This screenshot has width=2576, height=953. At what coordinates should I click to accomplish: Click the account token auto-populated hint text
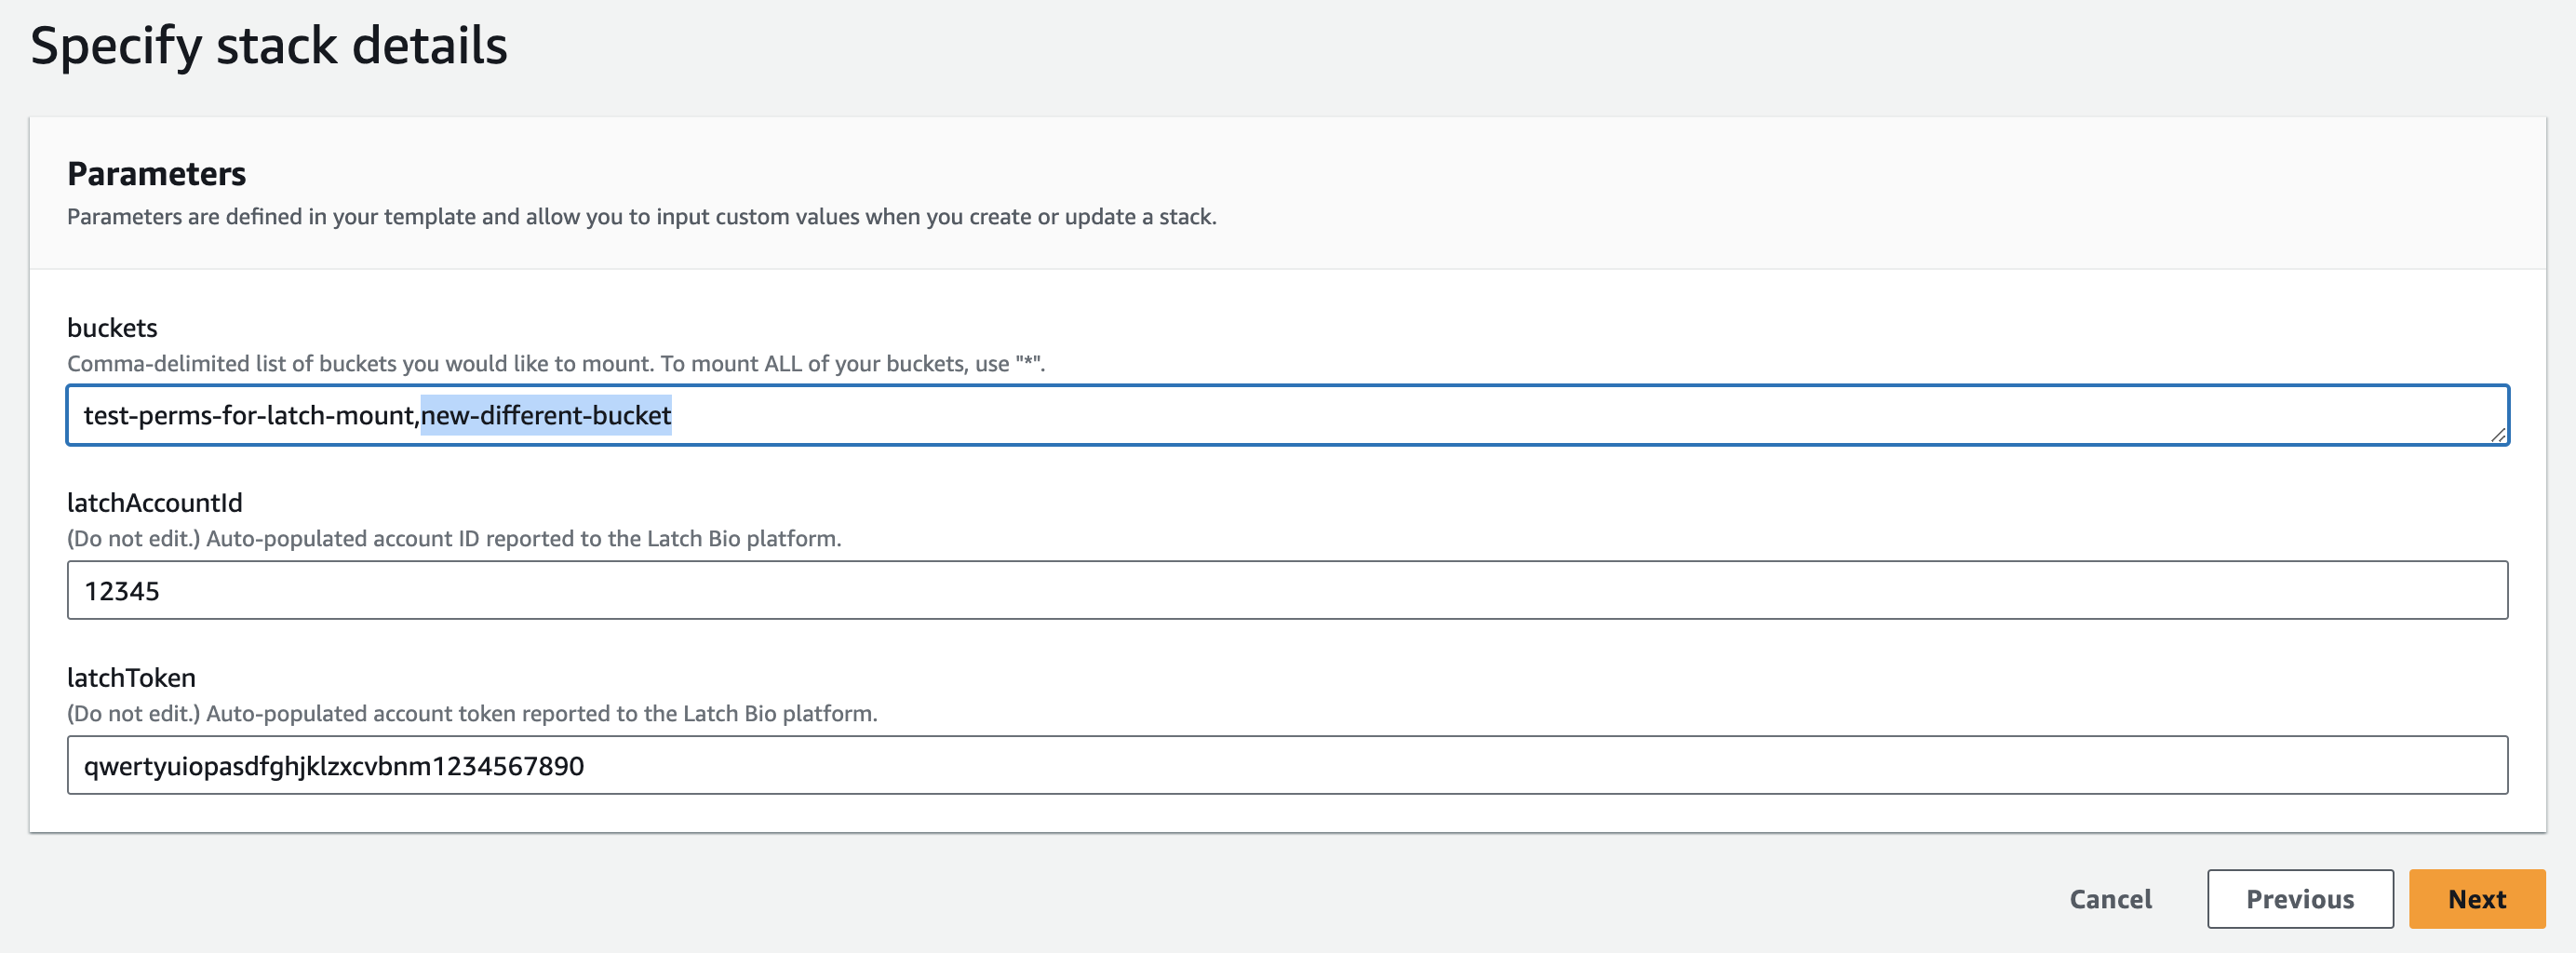tap(472, 713)
